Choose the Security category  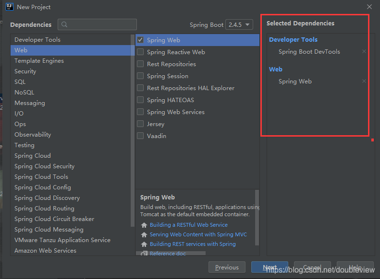(x=71, y=71)
